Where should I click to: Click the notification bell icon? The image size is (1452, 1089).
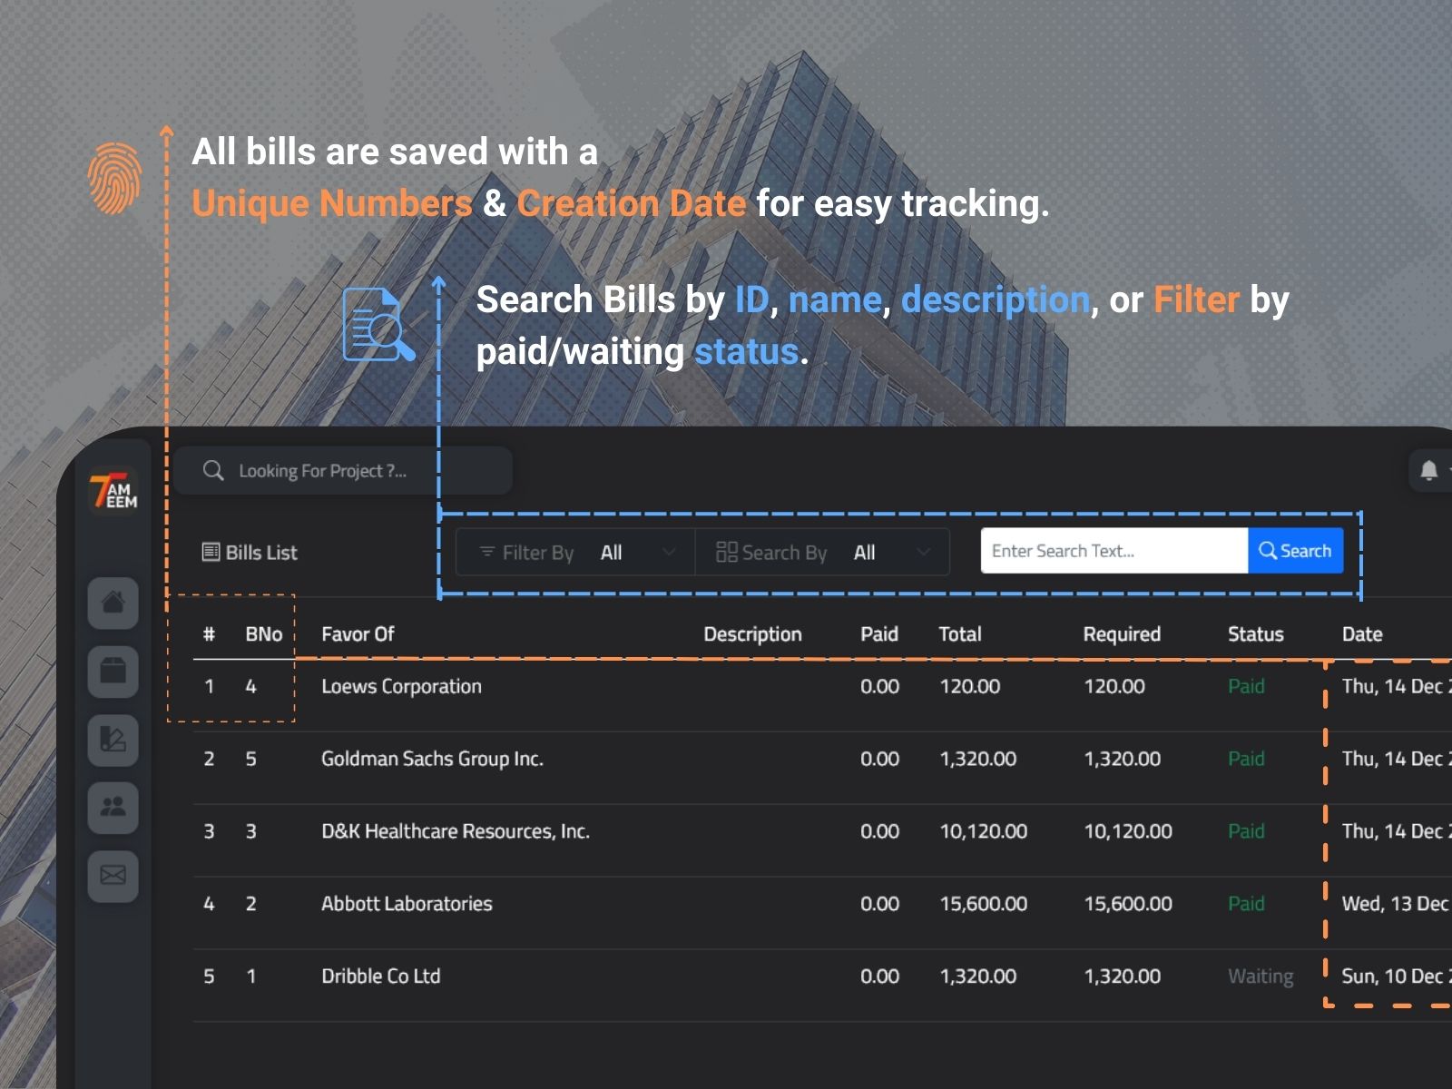pos(1428,470)
